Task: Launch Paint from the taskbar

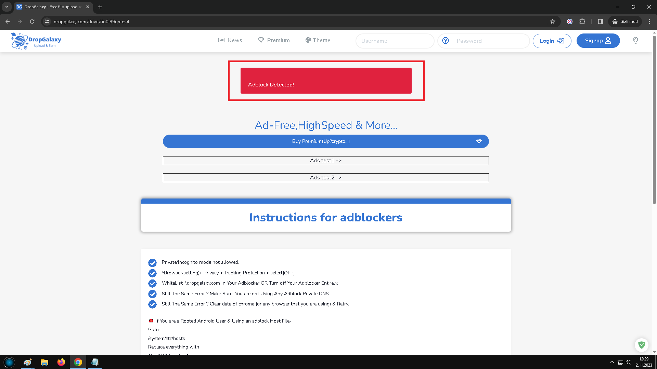Action: (27, 362)
